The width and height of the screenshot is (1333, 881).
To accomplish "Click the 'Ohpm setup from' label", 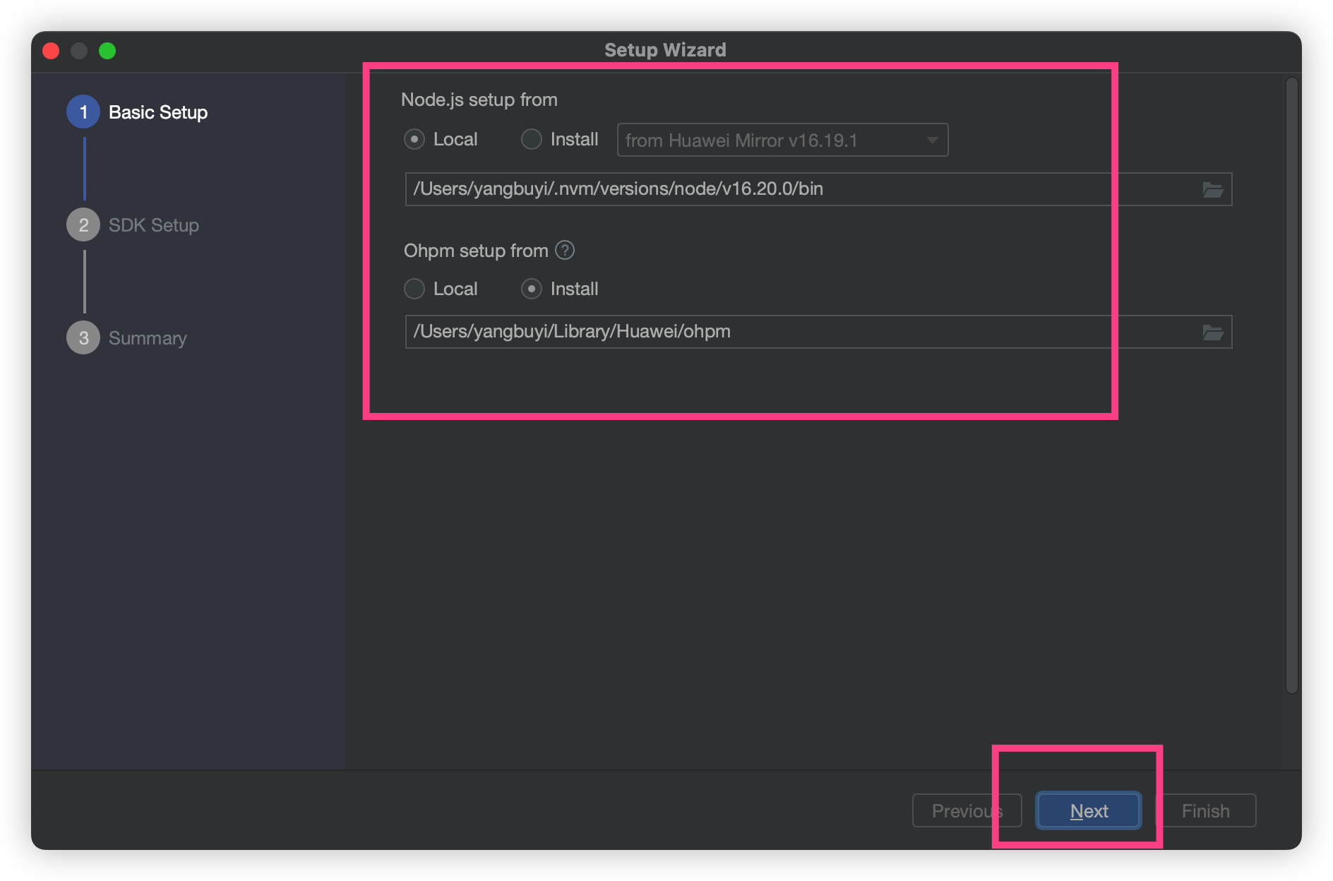I will [476, 251].
